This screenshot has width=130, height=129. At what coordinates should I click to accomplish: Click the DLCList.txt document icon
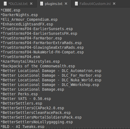pyautogui.click(x=5, y=4)
